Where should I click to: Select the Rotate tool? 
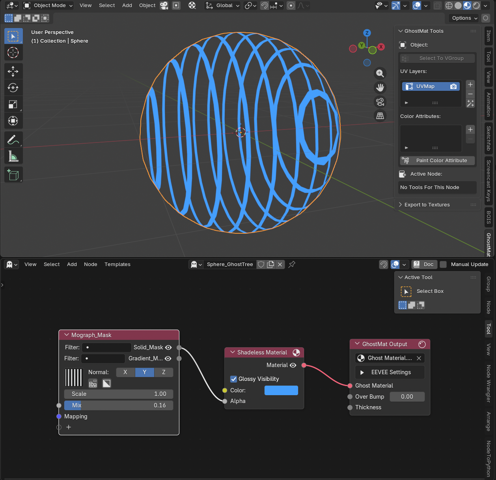[x=13, y=88]
